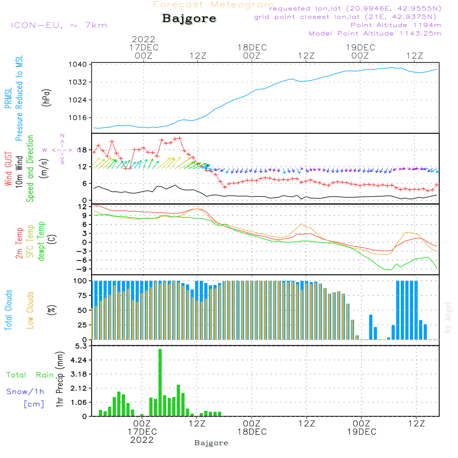Image resolution: width=458 pixels, height=458 pixels.
Task: Click the 'Forecast Meteogram' heading
Action: pos(213,5)
